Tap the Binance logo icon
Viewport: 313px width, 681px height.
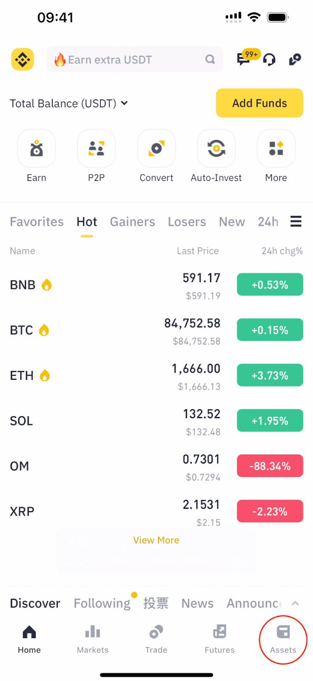pos(23,60)
